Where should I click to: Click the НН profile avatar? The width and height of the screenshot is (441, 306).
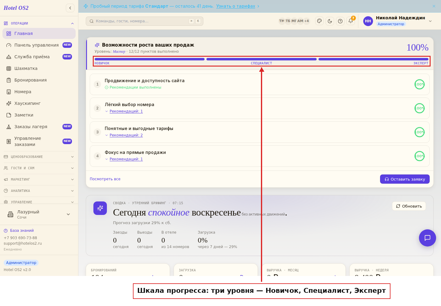(368, 21)
